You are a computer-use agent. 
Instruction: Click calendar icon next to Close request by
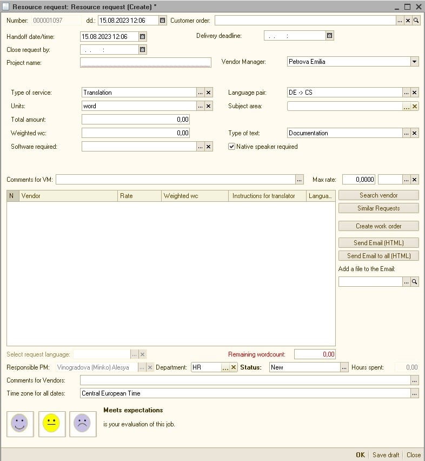tap(143, 50)
